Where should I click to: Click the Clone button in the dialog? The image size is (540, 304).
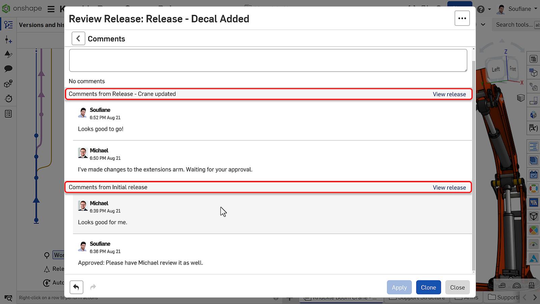click(x=428, y=287)
